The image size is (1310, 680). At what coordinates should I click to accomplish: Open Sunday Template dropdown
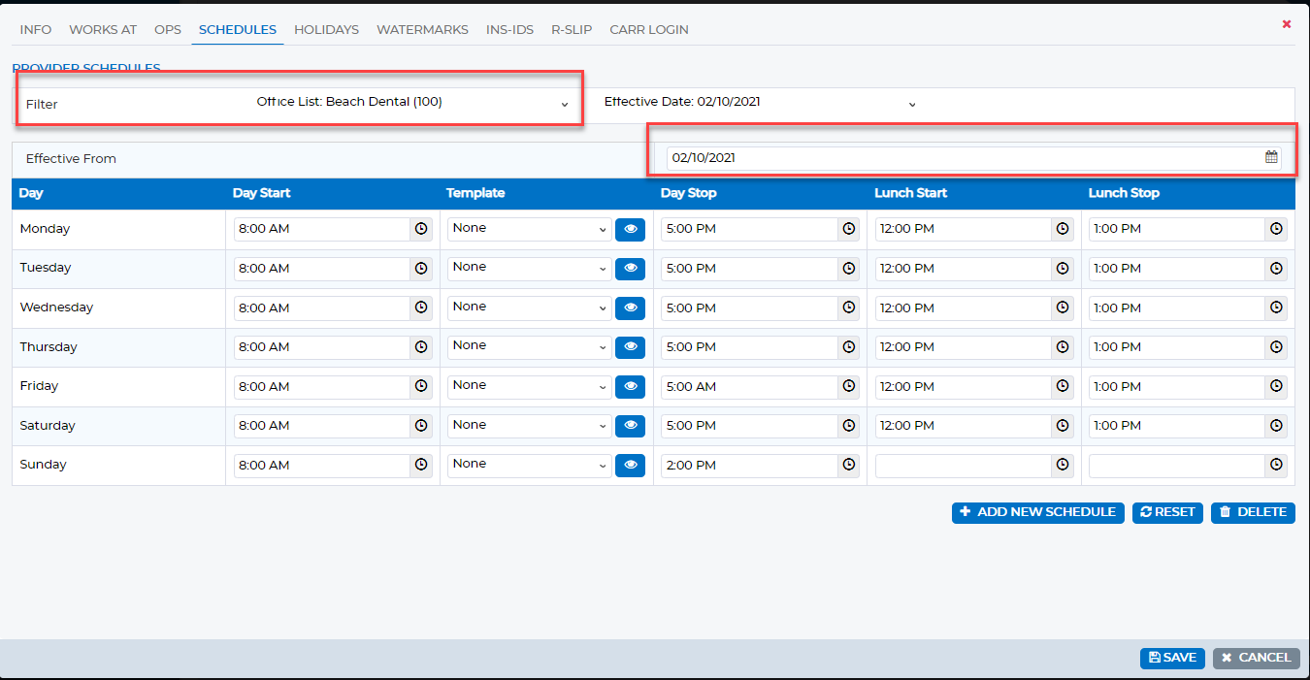[529, 465]
